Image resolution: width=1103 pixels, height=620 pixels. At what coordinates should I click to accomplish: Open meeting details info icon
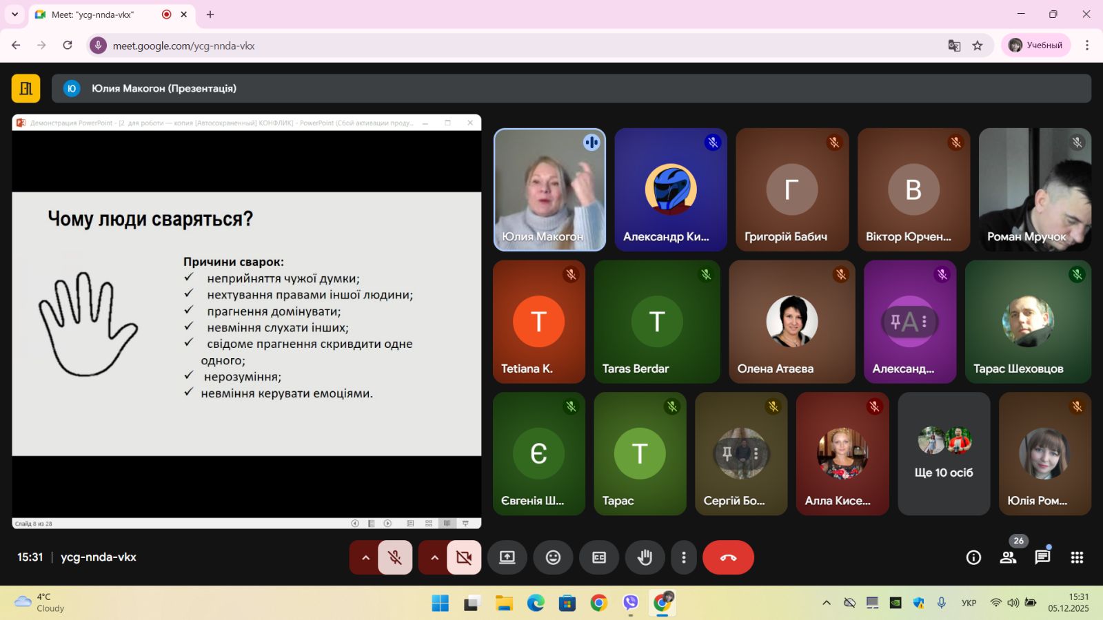(x=973, y=557)
